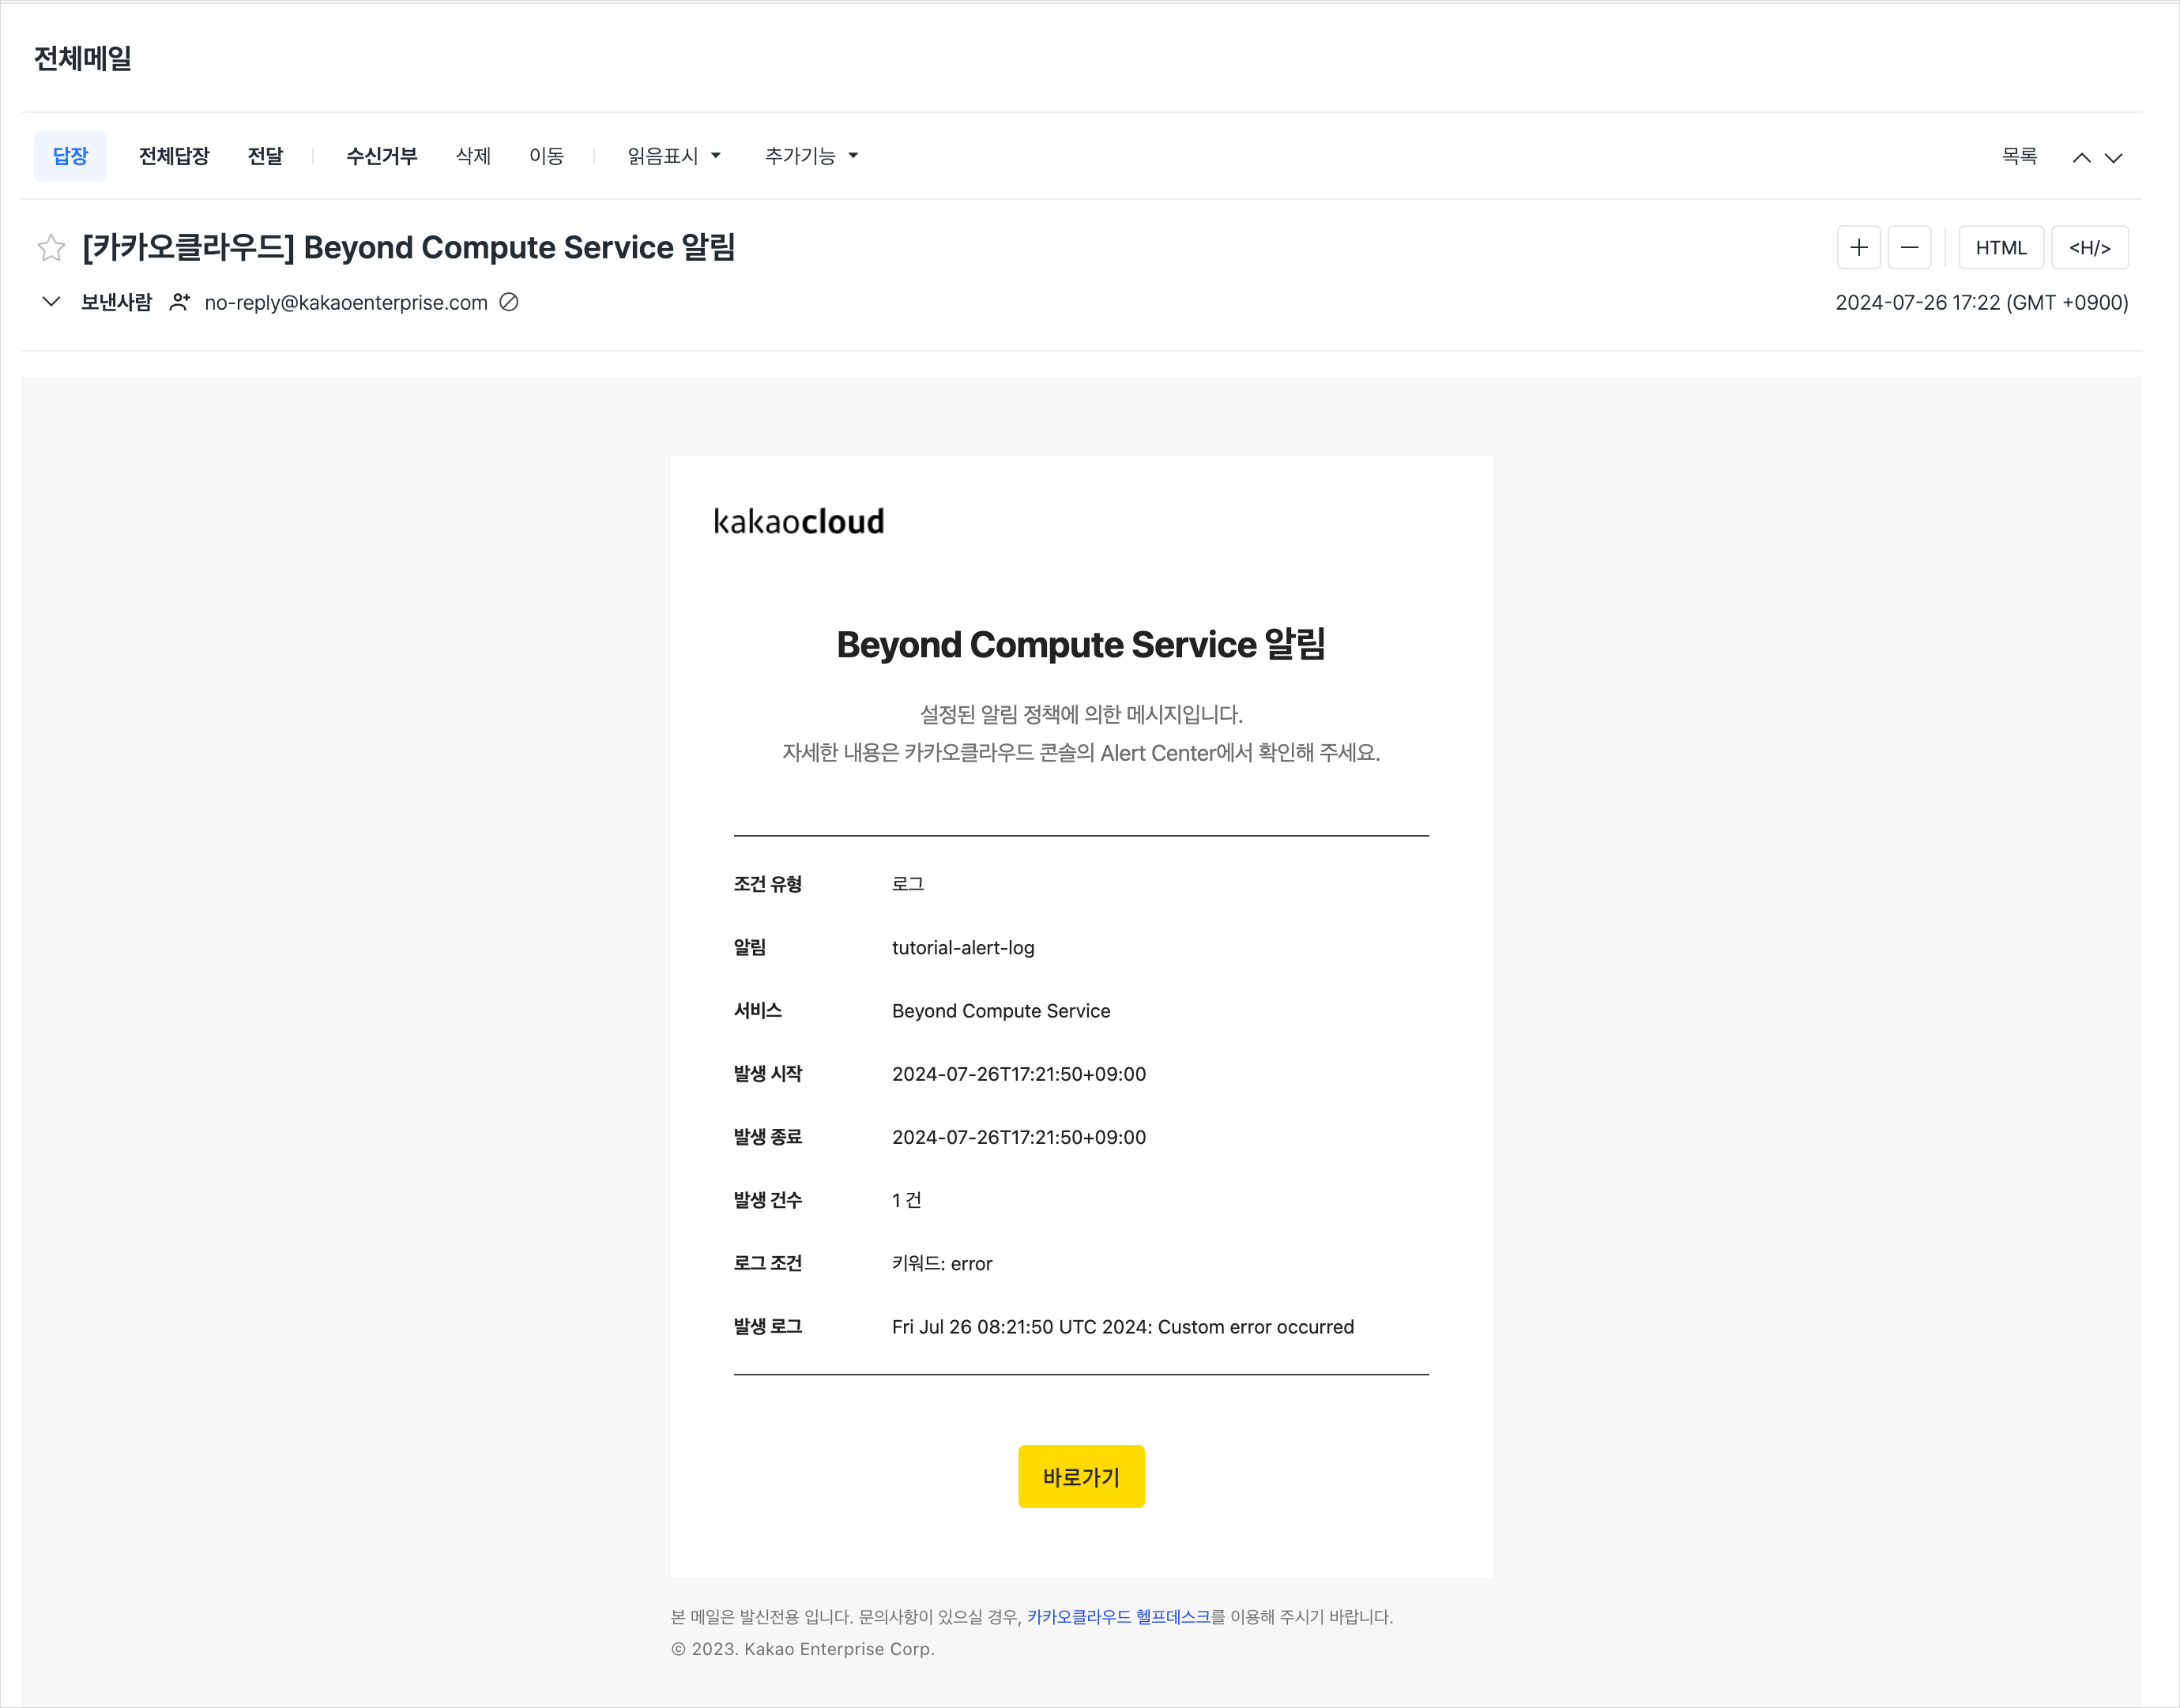Click 전체답장 reply all
Viewport: 2180px width, 1708px height.
174,156
